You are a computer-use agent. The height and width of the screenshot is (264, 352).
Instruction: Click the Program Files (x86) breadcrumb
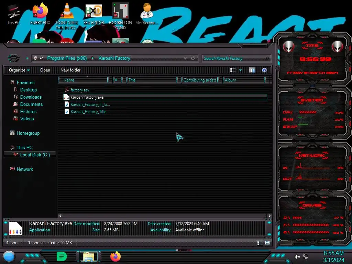(x=67, y=58)
